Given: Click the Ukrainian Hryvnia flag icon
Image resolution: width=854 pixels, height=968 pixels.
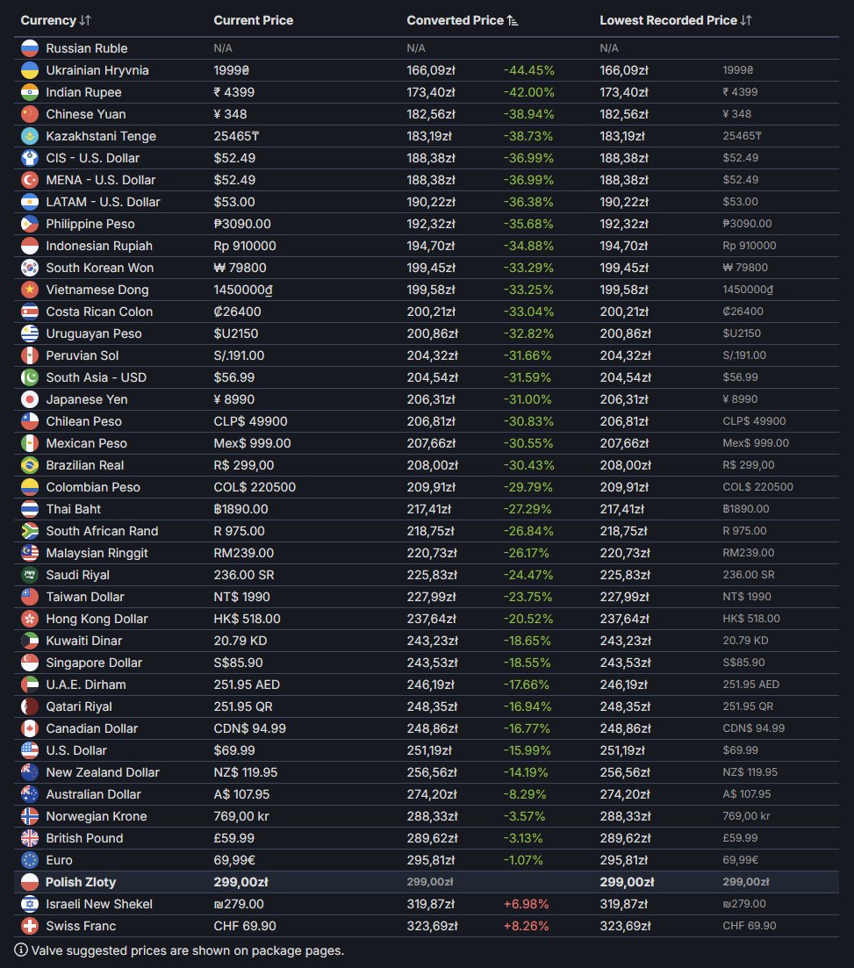Looking at the screenshot, I should (30, 70).
